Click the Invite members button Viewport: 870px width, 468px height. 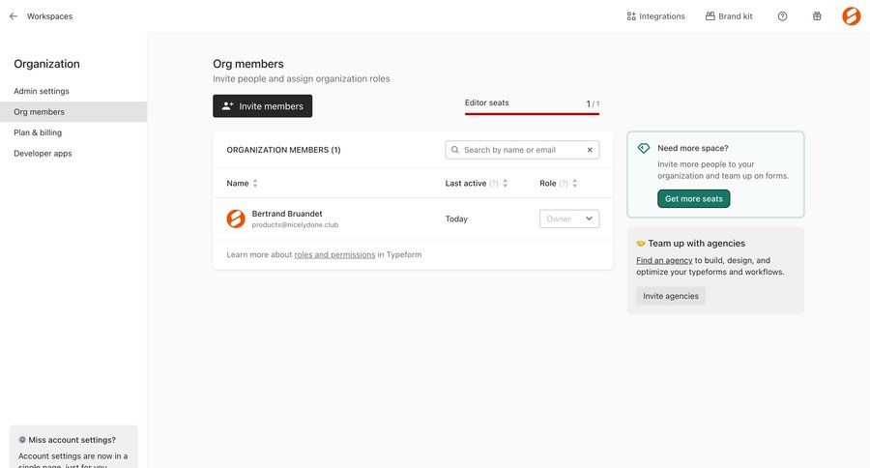click(x=262, y=106)
